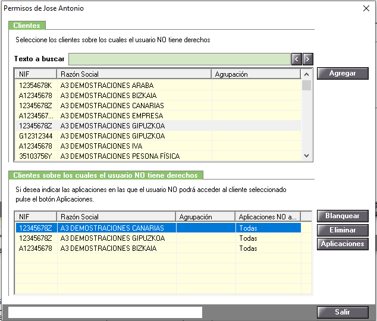Sort upper list by NIF column header
Viewport: 377px width, 321px height.
pyautogui.click(x=36, y=74)
